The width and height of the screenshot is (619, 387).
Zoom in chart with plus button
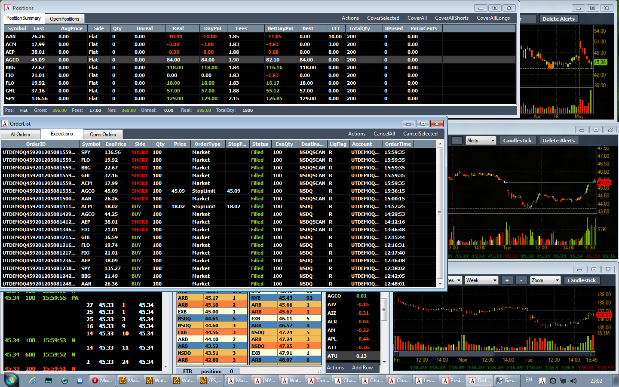(x=507, y=280)
